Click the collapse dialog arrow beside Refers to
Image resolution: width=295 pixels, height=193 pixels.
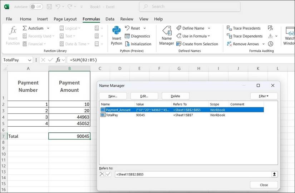(x=274, y=174)
